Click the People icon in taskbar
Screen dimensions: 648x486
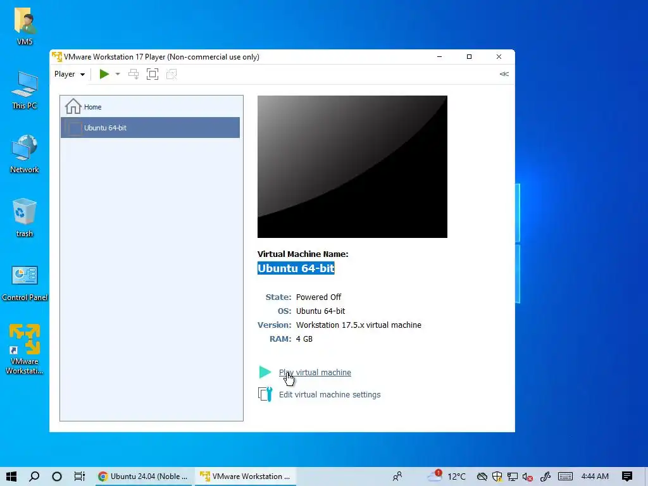click(397, 477)
